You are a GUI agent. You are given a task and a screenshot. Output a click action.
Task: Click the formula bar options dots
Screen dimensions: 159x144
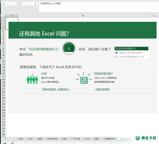click(x=19, y=4)
